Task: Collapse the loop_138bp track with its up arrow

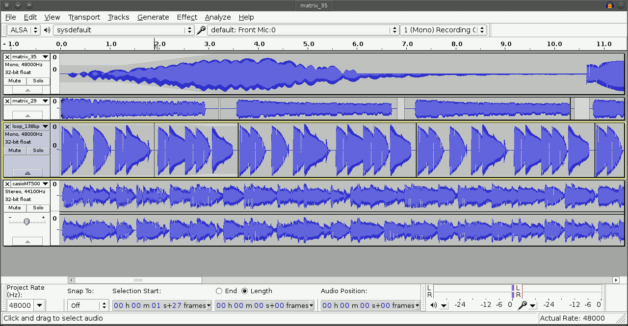Action: 27,173
